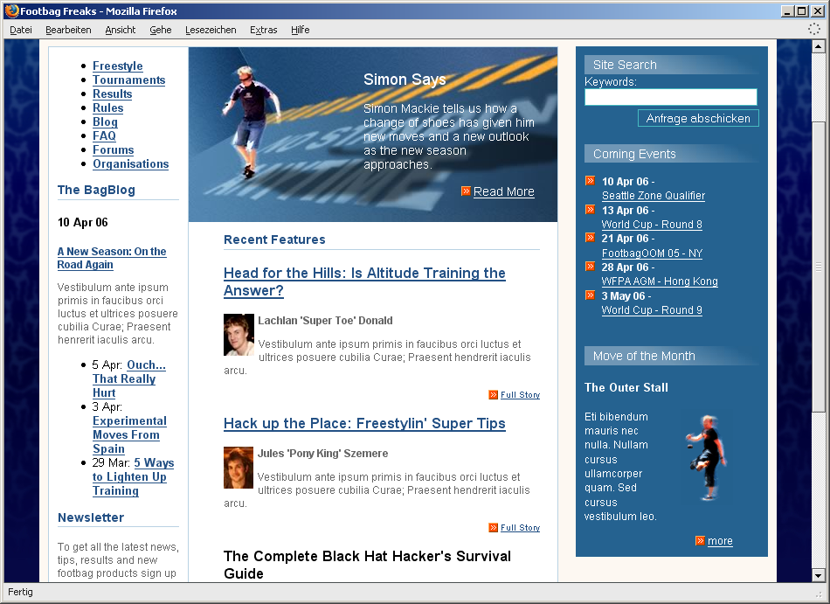This screenshot has width=830, height=604.
Task: Open the Tournaments navigation link
Action: tap(128, 80)
